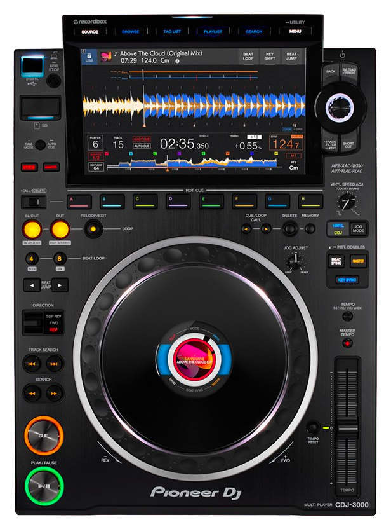Image resolution: width=391 pixels, height=529 pixels.
Task: Trigger the 4-beat loop button
Action: click(x=32, y=259)
